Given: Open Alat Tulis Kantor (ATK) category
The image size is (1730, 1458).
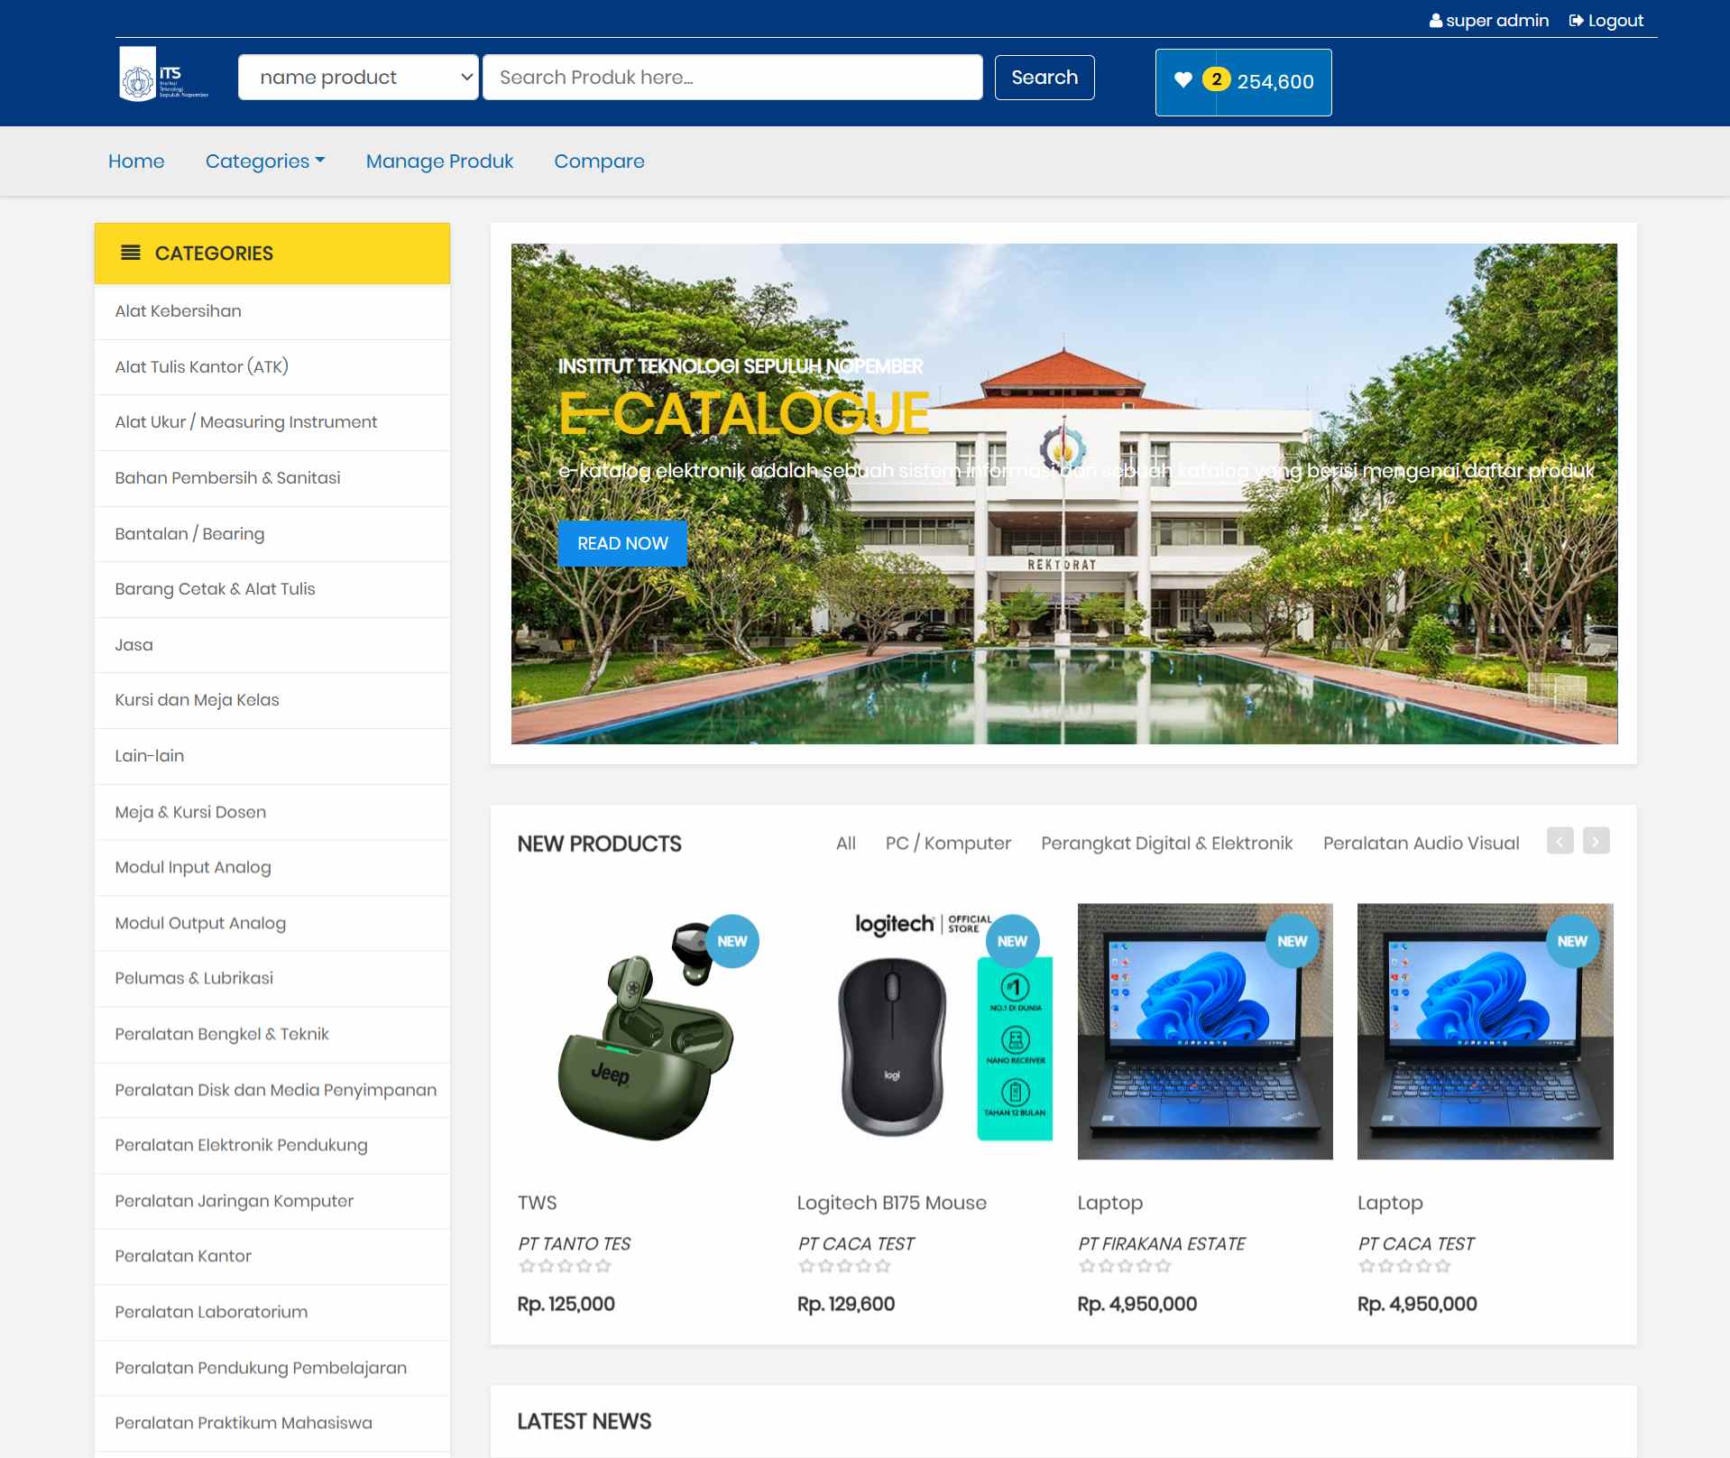Looking at the screenshot, I should [x=272, y=367].
